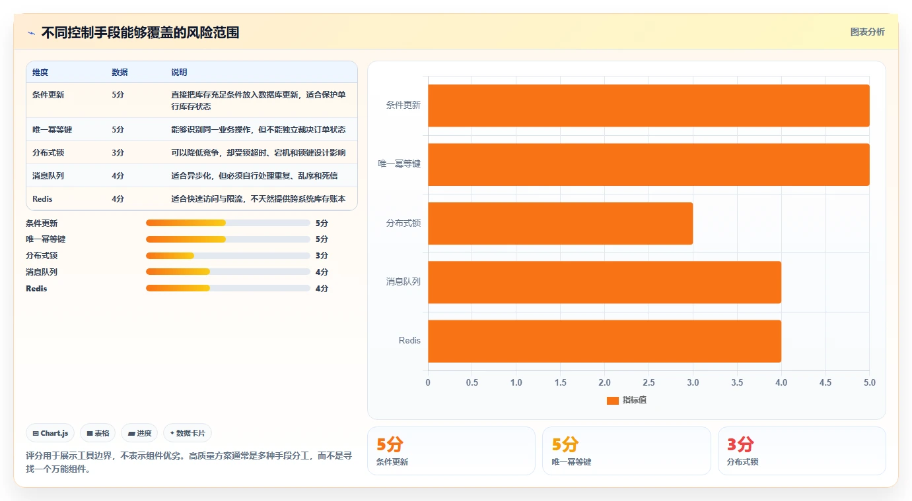Click the Redis table row name

[42, 198]
